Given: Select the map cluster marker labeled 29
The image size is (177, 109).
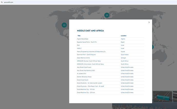Looking at the screenshot, I should point(107,15).
